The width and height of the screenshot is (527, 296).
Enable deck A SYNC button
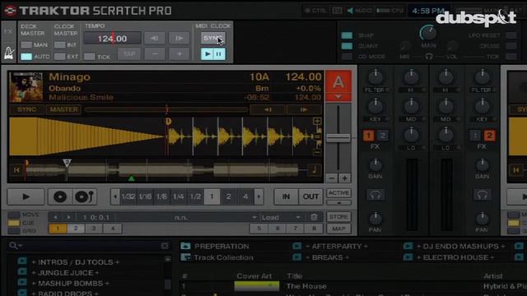[26, 109]
